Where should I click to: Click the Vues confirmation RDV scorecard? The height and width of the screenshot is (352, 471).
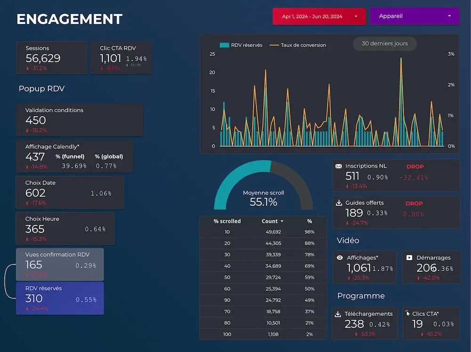pyautogui.click(x=60, y=264)
